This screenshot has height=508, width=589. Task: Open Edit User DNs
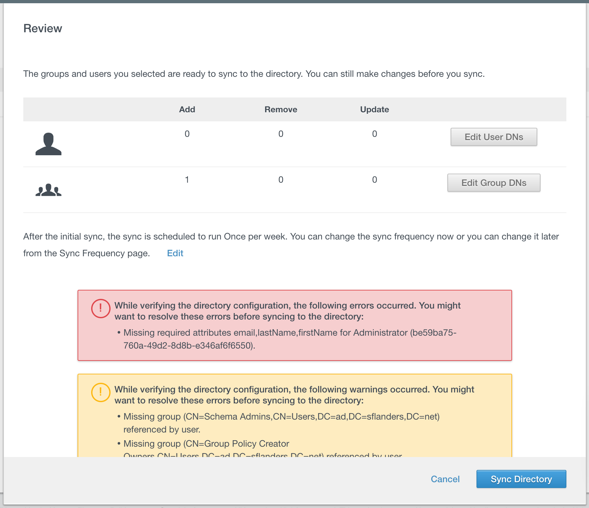pyautogui.click(x=494, y=137)
